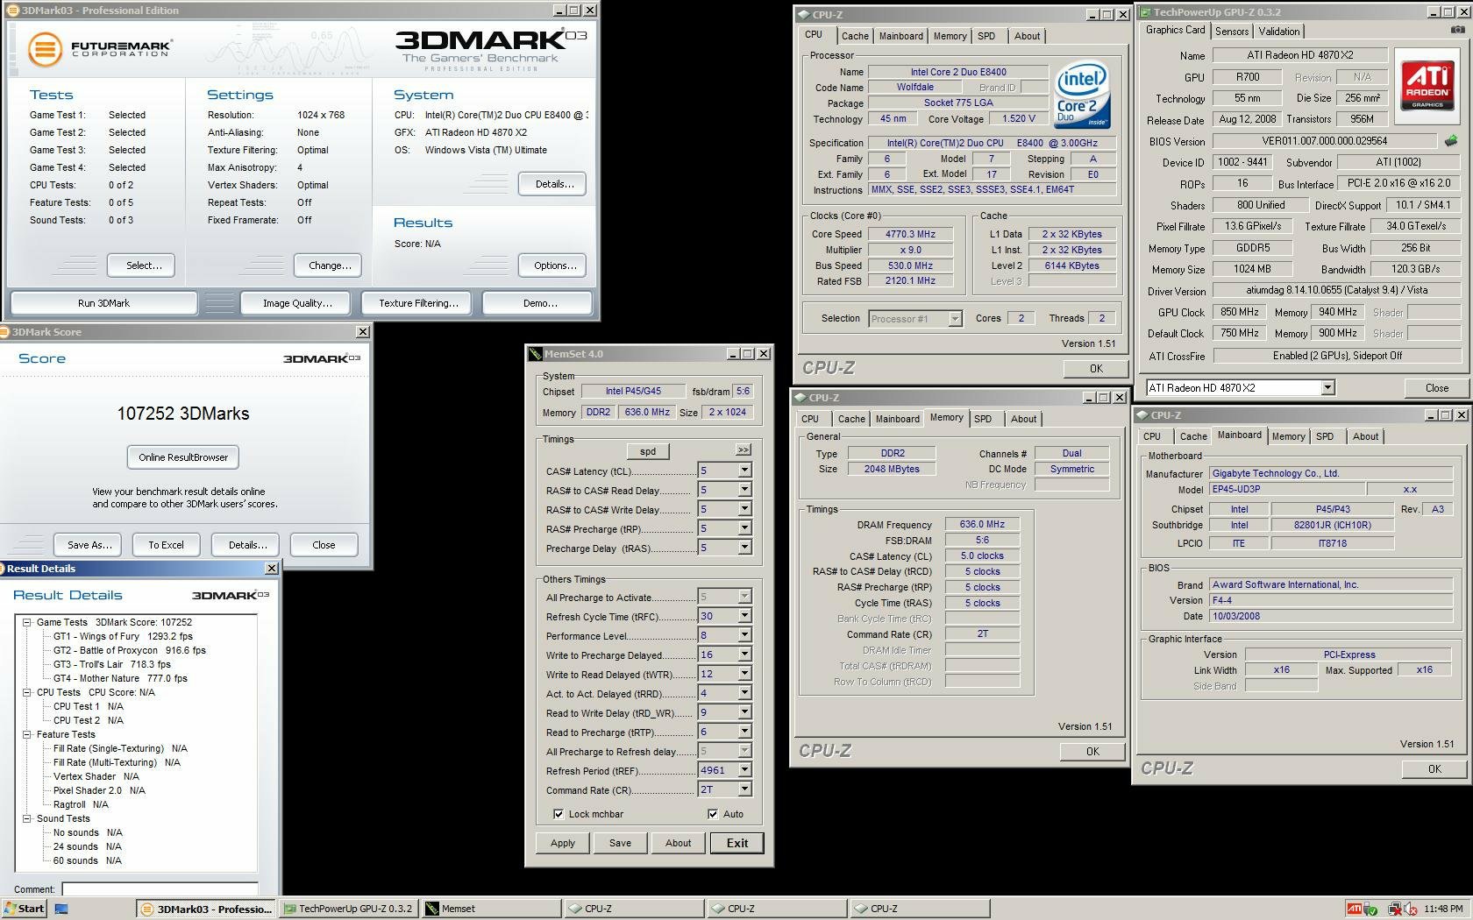Click the Apply button in MemSet
Viewport: 1473px width, 920px height.
[x=563, y=843]
